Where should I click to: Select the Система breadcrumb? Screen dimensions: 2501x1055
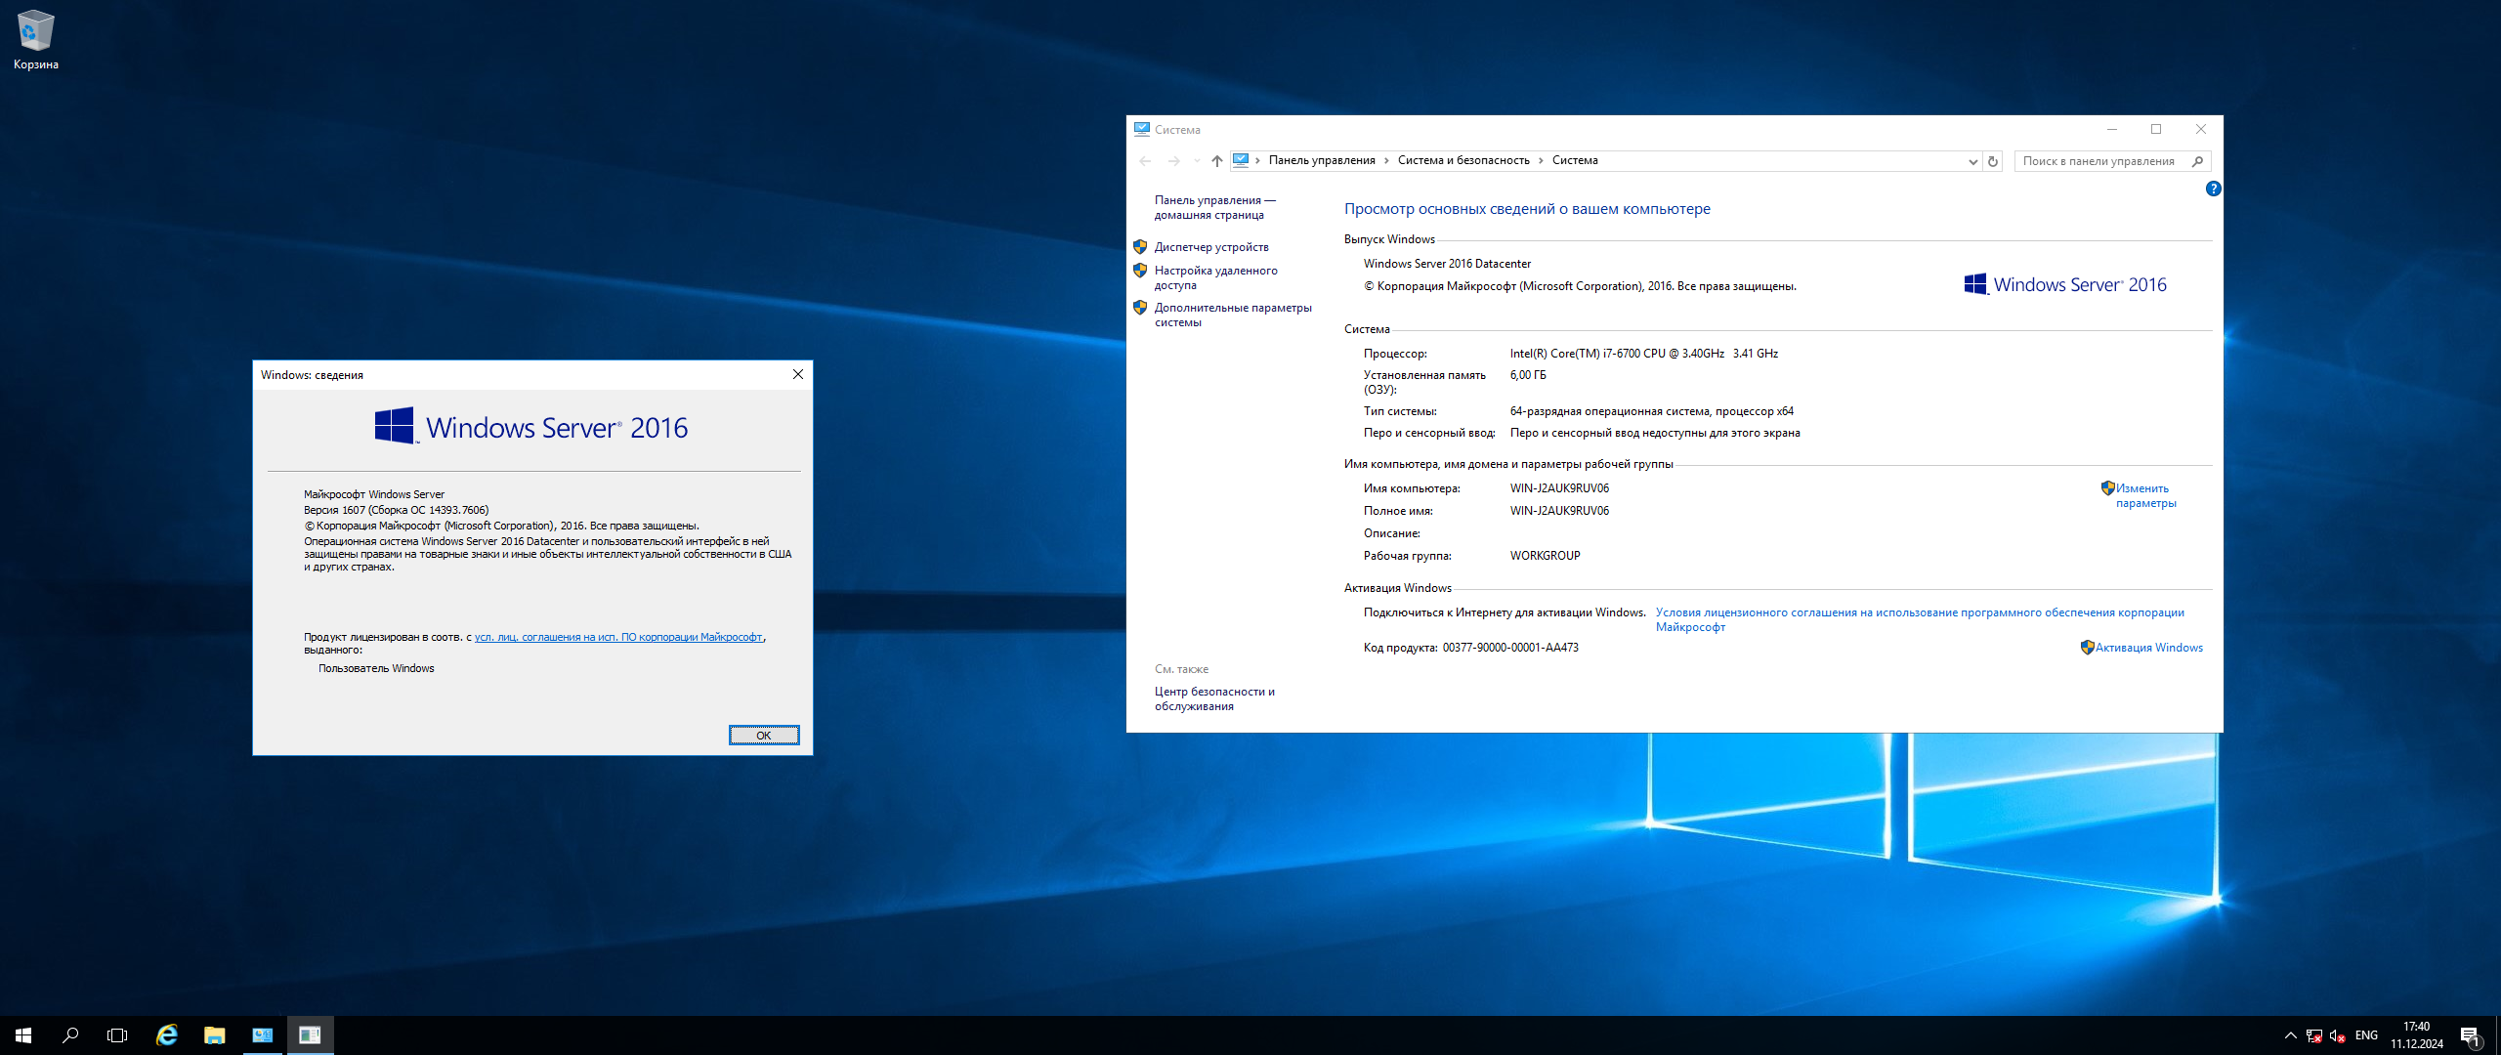click(1575, 160)
